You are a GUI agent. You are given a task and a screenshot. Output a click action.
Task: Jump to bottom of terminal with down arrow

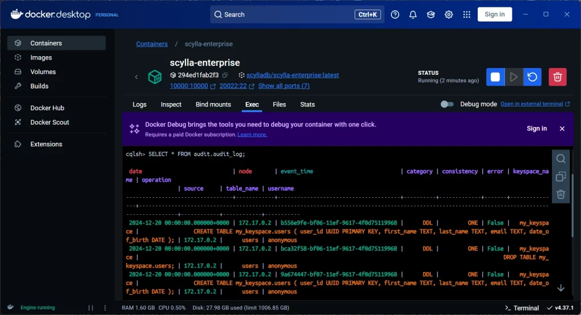pyautogui.click(x=561, y=288)
